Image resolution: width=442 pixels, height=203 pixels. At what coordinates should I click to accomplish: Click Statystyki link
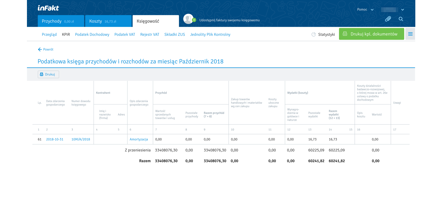[x=326, y=34]
